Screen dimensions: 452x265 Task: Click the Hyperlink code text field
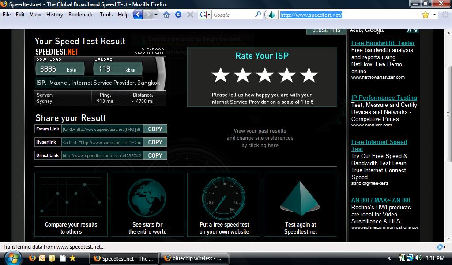(102, 142)
